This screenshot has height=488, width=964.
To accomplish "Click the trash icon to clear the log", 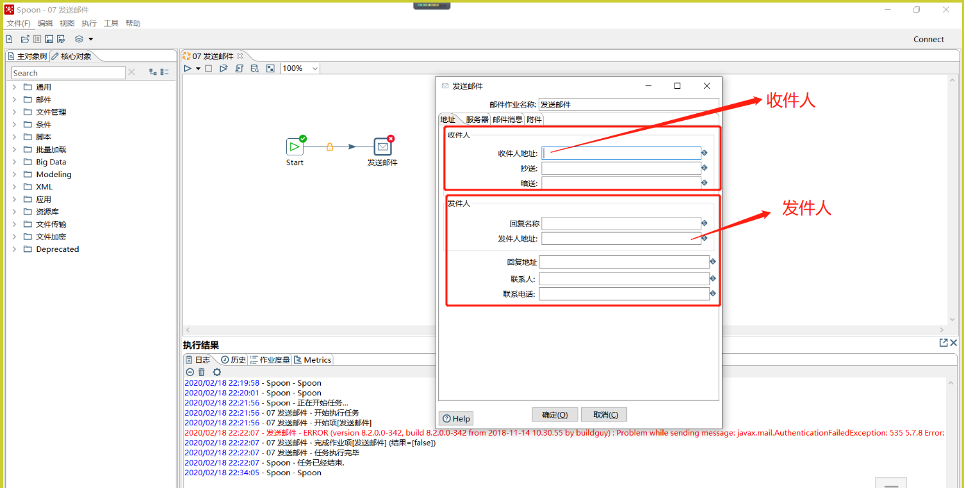I will pos(202,372).
